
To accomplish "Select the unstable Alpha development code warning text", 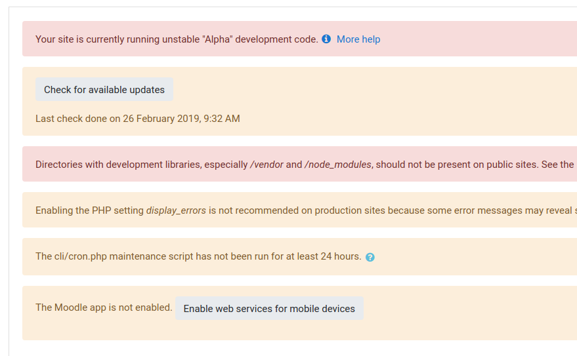I will tap(177, 39).
